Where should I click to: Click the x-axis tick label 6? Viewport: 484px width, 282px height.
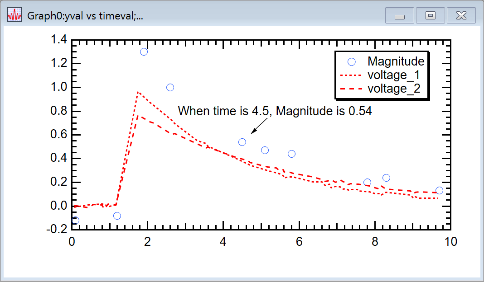click(299, 242)
